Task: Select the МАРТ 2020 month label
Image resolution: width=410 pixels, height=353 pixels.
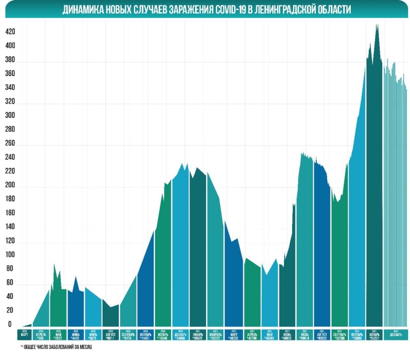Action: pos(25,334)
